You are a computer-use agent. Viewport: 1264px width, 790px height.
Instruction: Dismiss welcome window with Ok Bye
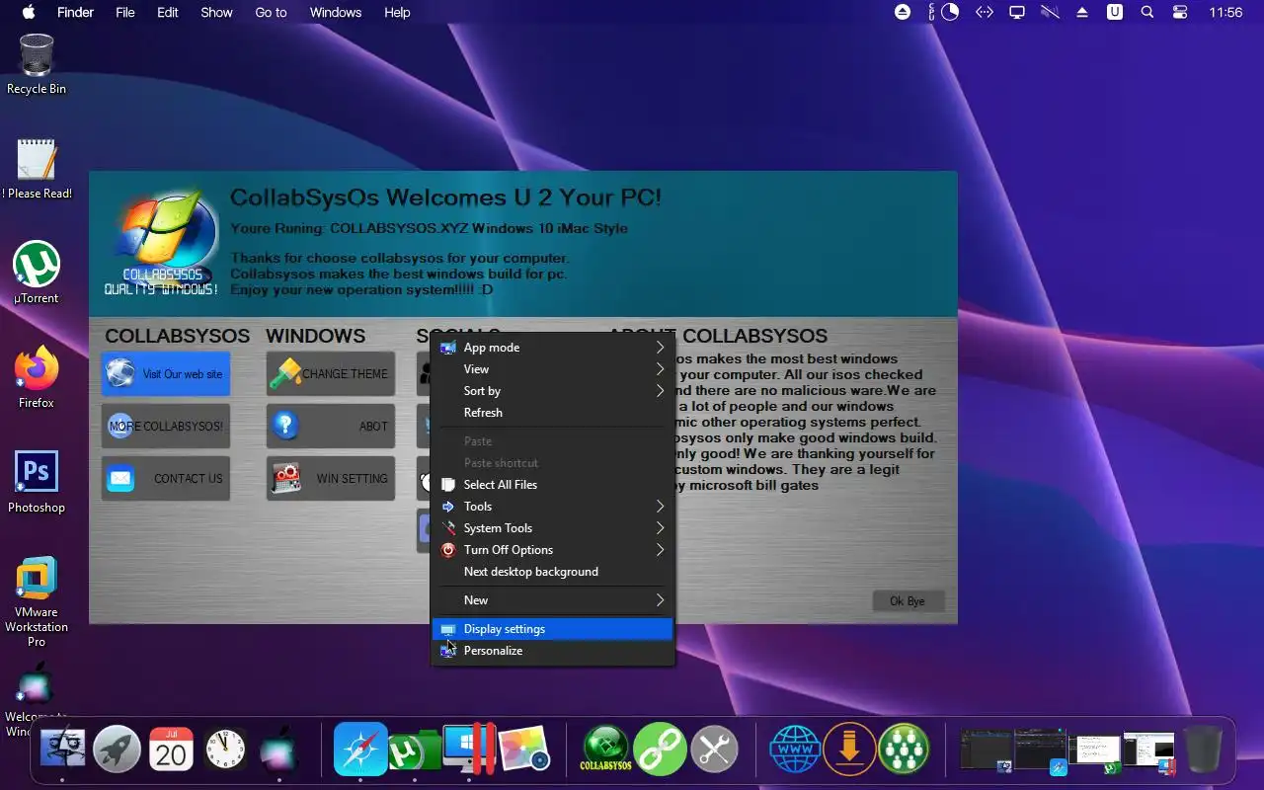(x=908, y=601)
